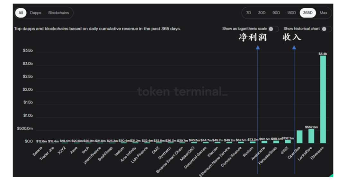The width and height of the screenshot is (347, 181).
Task: Choose the 180D time range
Action: point(291,13)
